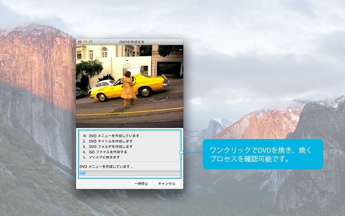The width and height of the screenshot is (345, 216).
Task: Click the DVD burning progress bar
Action: tap(129, 173)
